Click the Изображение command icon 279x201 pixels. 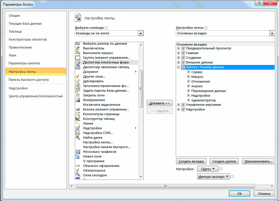(77, 100)
